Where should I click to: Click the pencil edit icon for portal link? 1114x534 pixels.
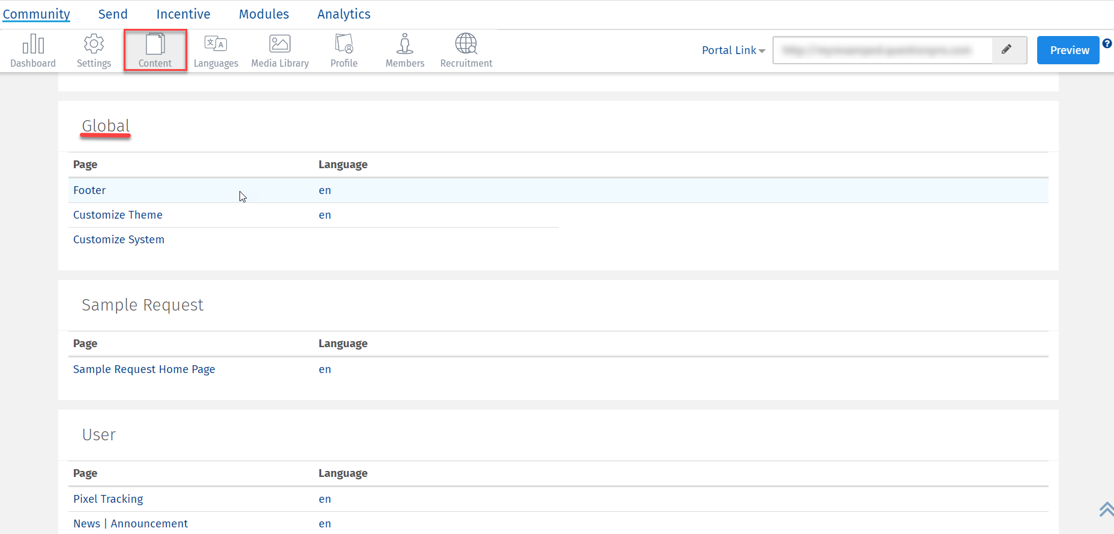tap(1007, 50)
